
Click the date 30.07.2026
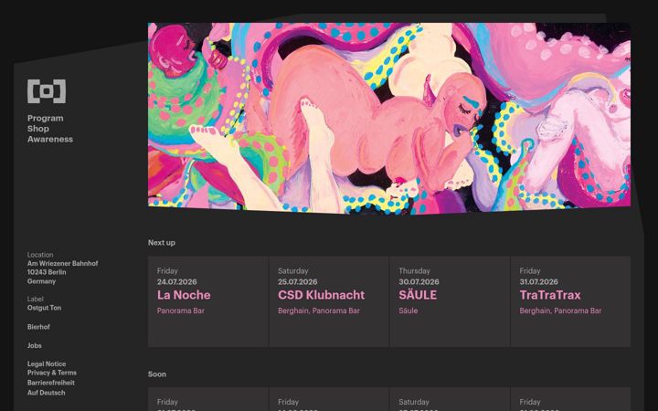pyautogui.click(x=419, y=282)
